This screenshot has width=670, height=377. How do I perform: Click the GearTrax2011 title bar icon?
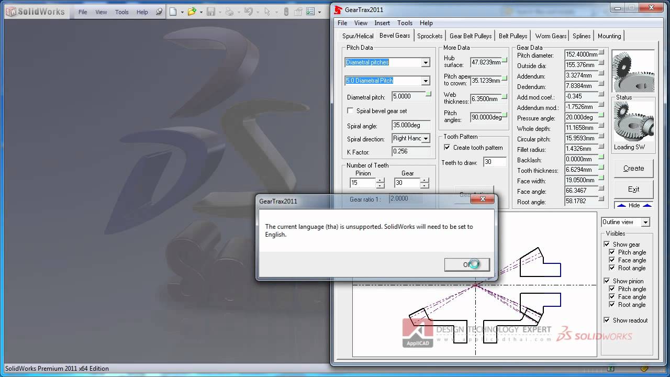(x=338, y=9)
